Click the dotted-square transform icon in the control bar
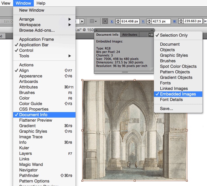Image resolution: width=207 pixels, height=186 pixels. click(93, 21)
